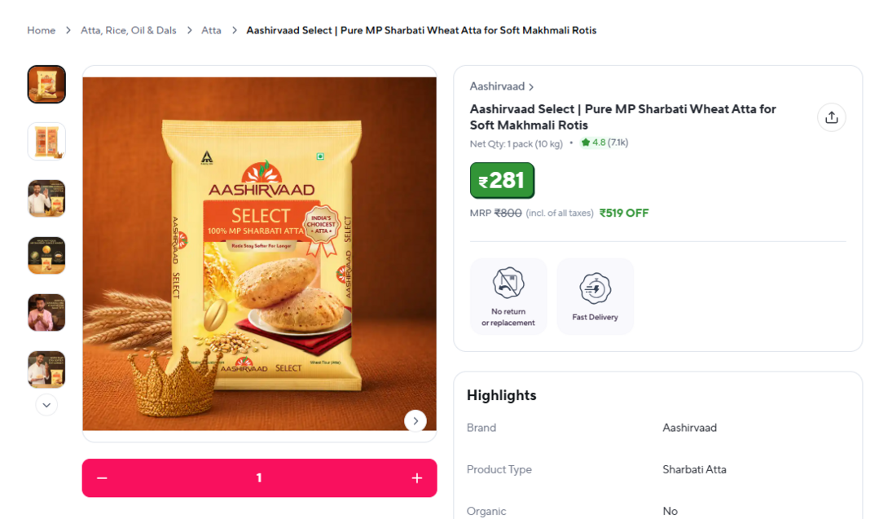Show next product image with arrow
The height and width of the screenshot is (519, 888).
[415, 421]
